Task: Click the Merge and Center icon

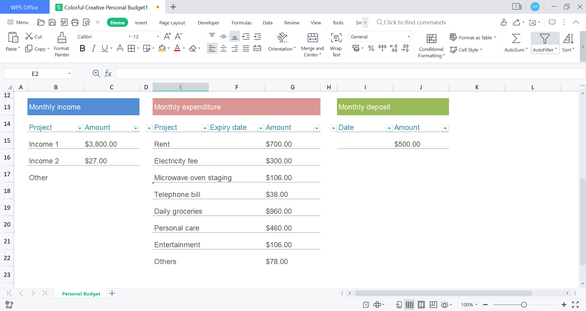Action: 313,38
